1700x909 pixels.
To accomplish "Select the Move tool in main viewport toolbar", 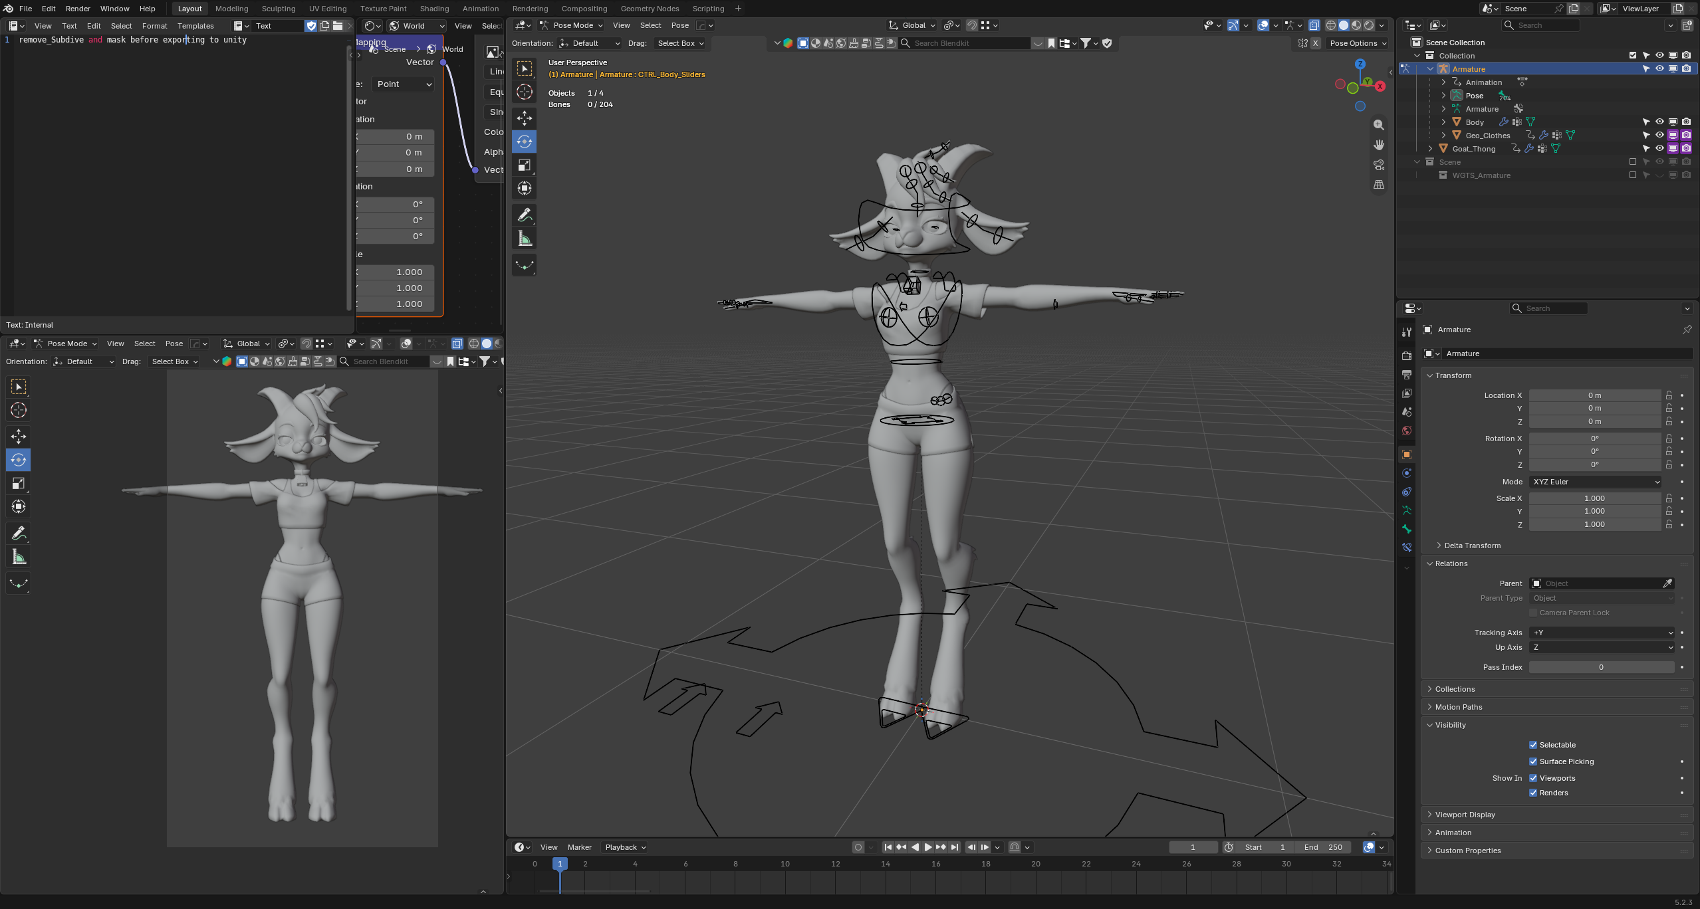I will (525, 118).
